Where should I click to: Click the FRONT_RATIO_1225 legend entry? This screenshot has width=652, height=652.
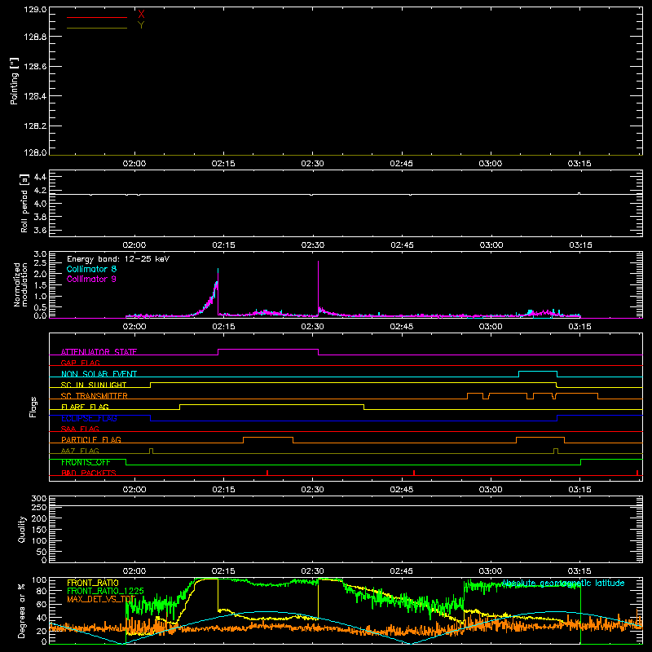tap(105, 591)
